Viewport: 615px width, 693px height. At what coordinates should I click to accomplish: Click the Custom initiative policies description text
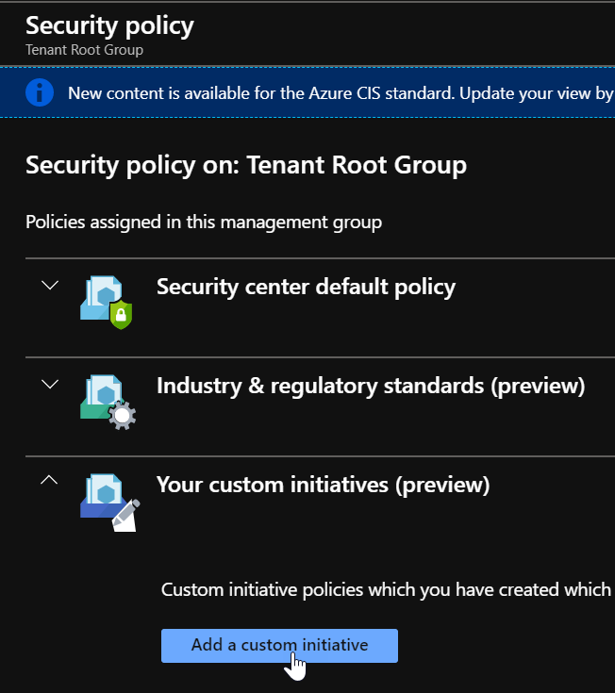coord(387,589)
